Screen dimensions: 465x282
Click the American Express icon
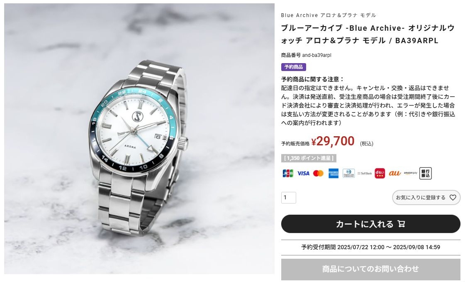click(x=334, y=173)
